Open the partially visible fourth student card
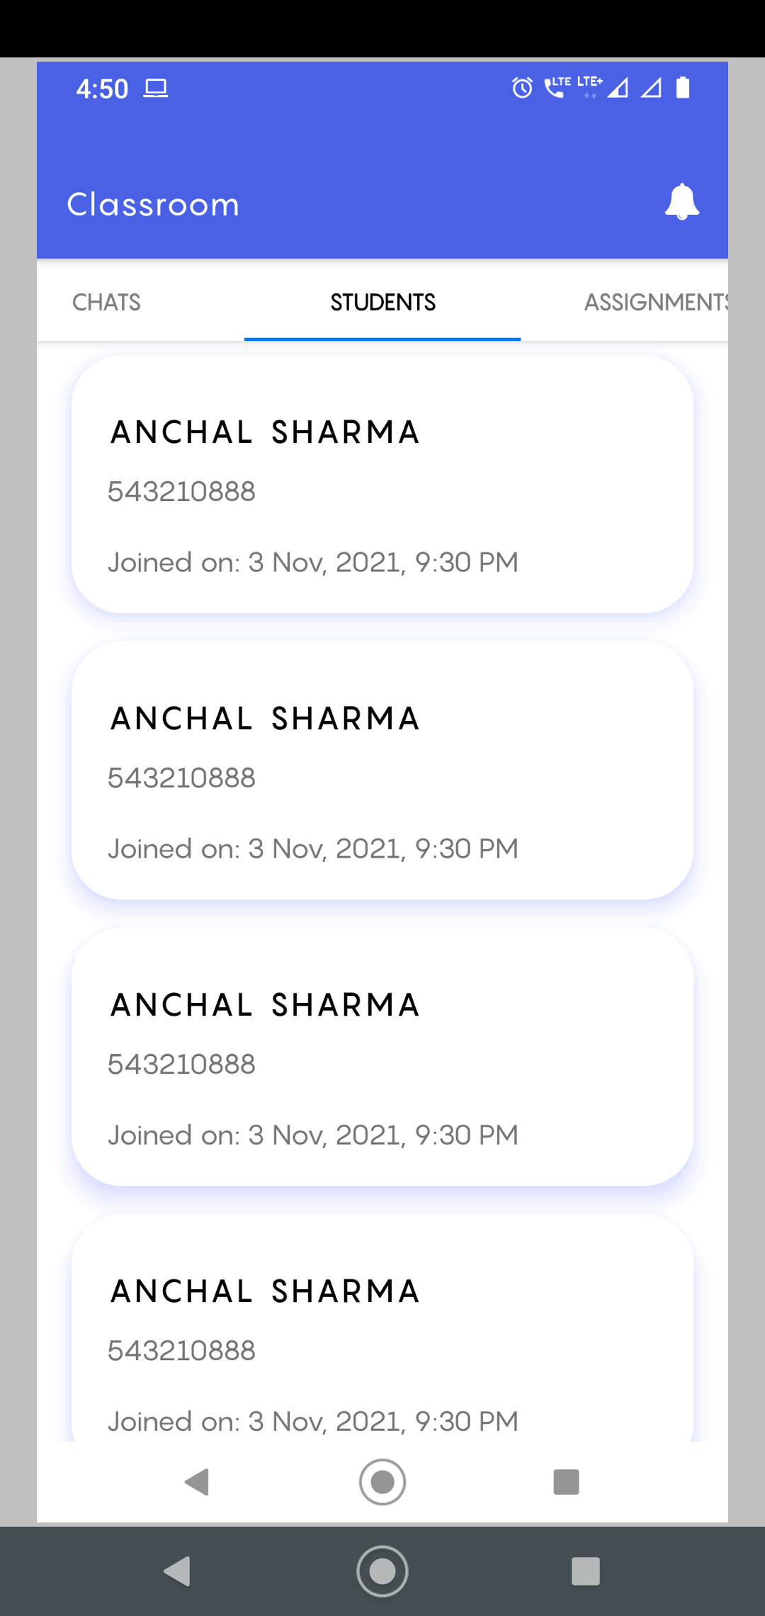The width and height of the screenshot is (765, 1616). click(x=382, y=1328)
